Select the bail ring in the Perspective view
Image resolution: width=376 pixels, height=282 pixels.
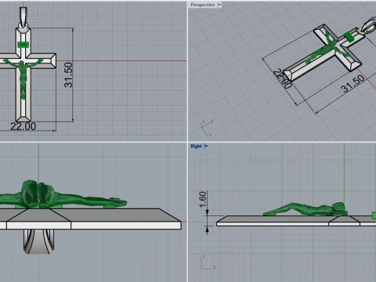point(368,25)
